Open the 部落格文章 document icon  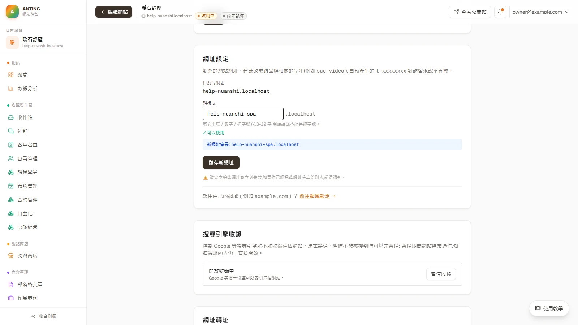click(x=11, y=285)
